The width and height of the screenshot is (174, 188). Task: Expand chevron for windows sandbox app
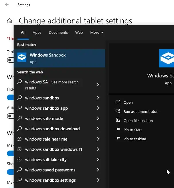[x=98, y=108]
